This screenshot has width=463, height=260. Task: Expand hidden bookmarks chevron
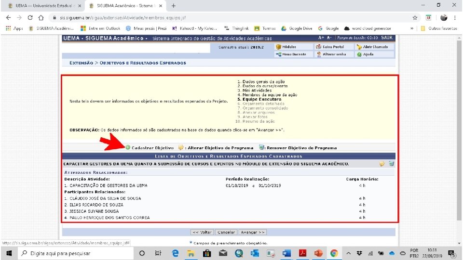(x=411, y=28)
